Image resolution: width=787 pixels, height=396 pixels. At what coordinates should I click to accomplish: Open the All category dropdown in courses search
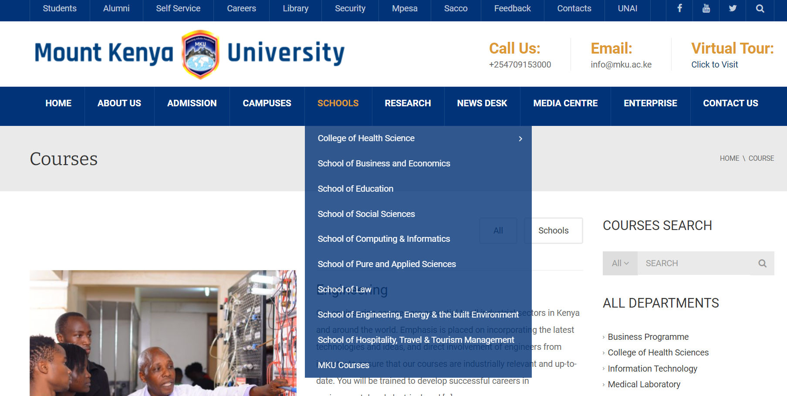click(x=620, y=263)
